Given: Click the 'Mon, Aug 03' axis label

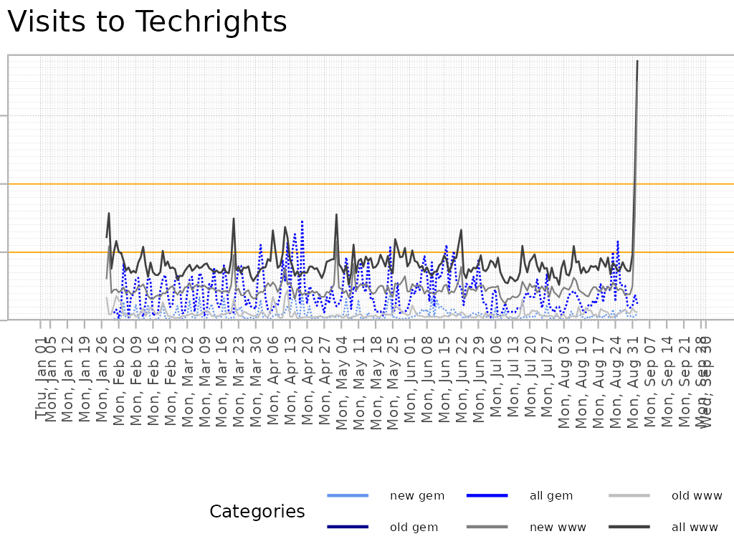Looking at the screenshot, I should click(x=564, y=382).
